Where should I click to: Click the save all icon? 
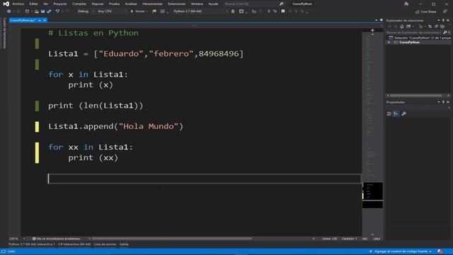pyautogui.click(x=49, y=11)
